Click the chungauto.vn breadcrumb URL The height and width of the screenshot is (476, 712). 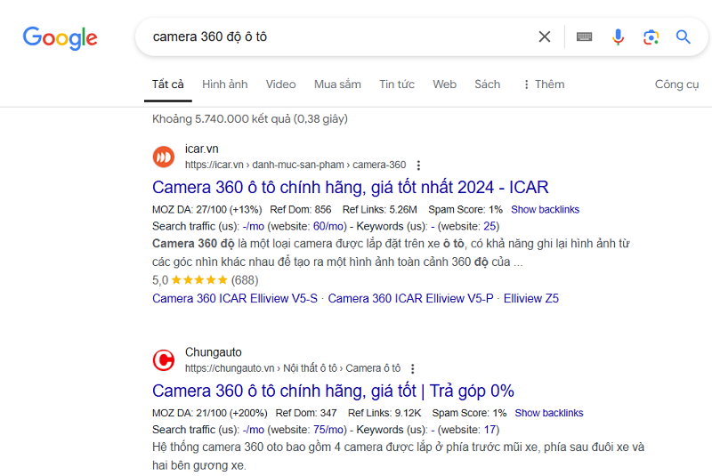point(293,368)
